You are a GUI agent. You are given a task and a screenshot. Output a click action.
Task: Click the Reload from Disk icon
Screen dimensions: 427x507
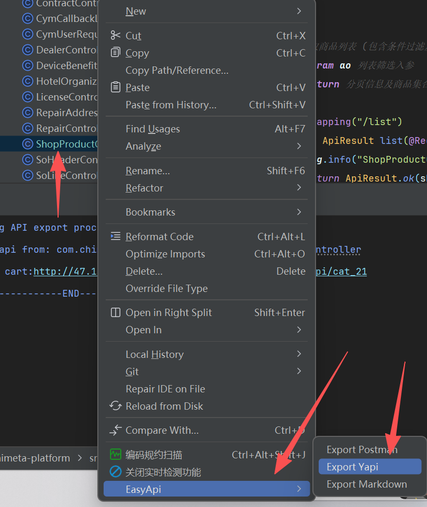[116, 406]
